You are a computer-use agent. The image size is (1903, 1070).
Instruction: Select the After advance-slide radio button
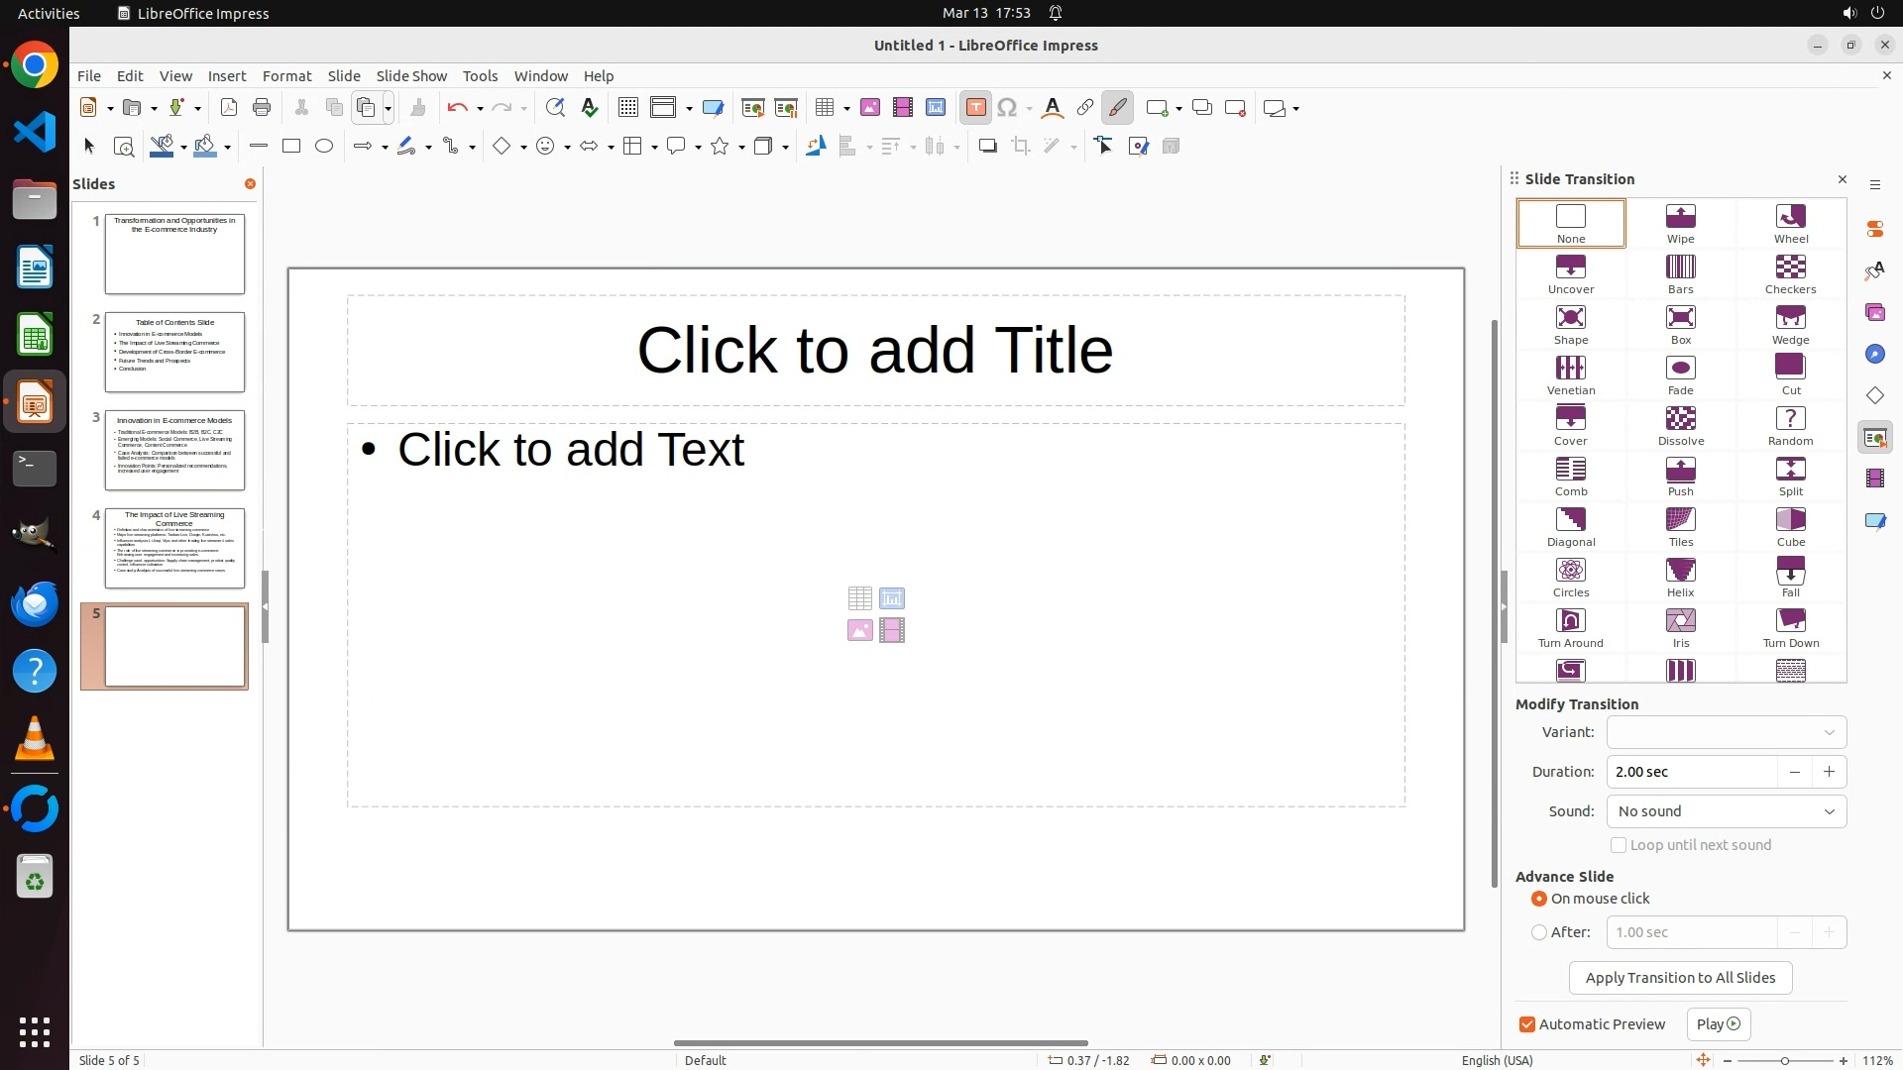(1539, 932)
